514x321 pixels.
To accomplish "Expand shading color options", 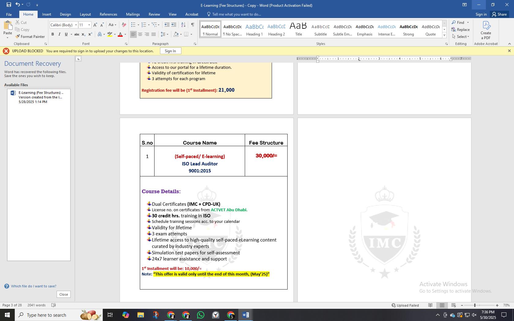I will pos(181,34).
